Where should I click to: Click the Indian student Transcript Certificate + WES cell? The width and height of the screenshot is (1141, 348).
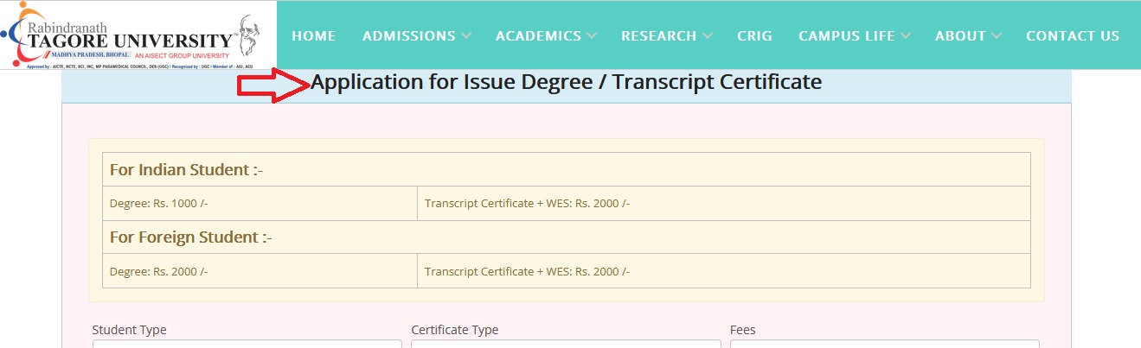pos(723,204)
